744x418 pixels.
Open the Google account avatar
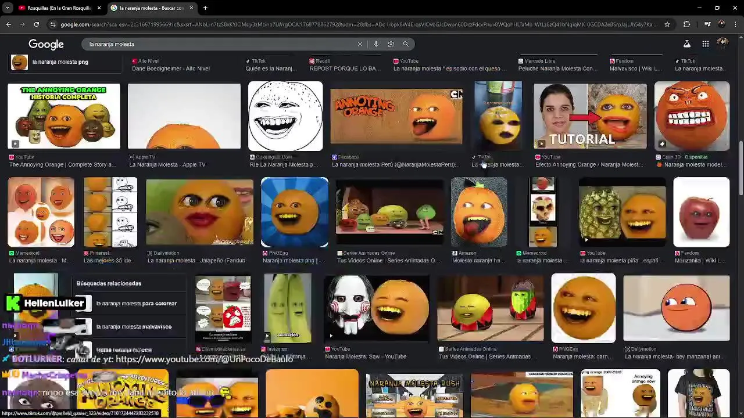coord(723,44)
